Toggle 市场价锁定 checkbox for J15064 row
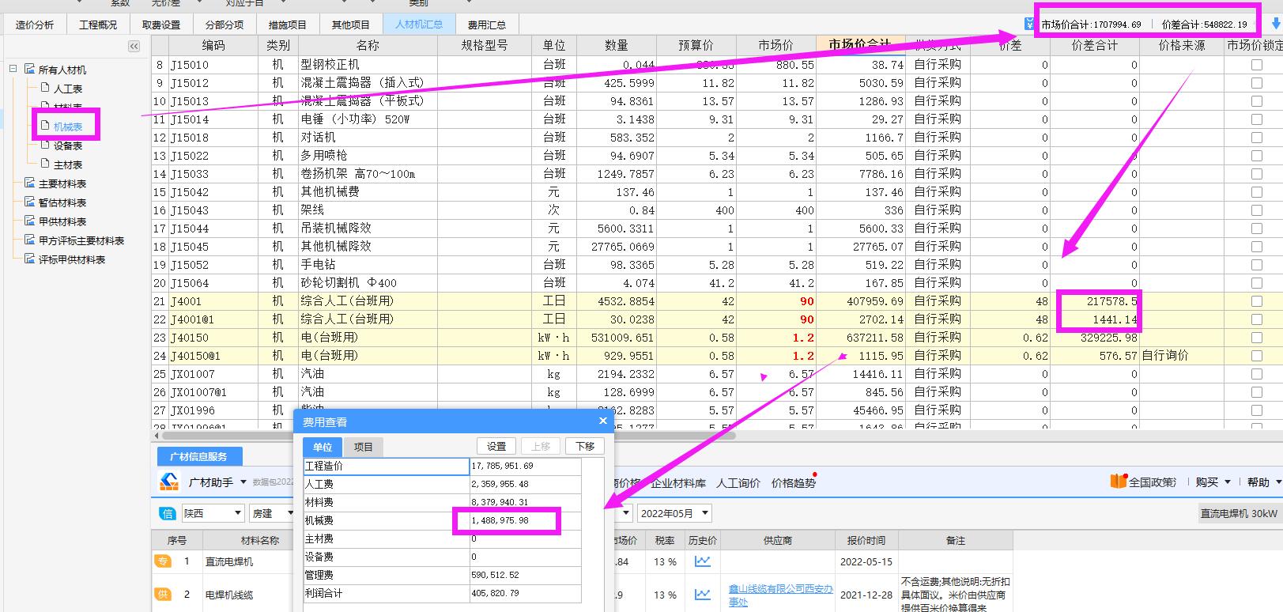 point(1257,283)
